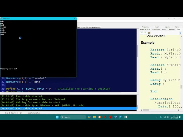Click 'DataSection' keyword in Help example

(x=161, y=99)
